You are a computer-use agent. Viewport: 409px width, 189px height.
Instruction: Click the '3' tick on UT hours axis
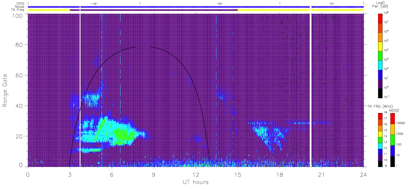[x=70, y=174]
